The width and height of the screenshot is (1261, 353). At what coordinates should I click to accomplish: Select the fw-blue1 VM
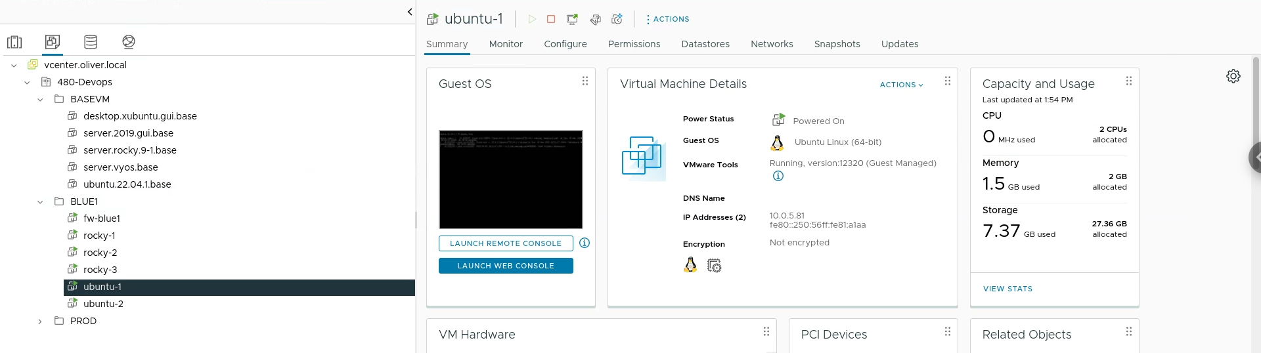tap(102, 218)
